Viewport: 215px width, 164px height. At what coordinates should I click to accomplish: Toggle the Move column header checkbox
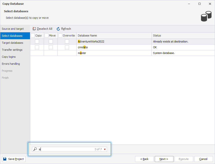click(46, 35)
